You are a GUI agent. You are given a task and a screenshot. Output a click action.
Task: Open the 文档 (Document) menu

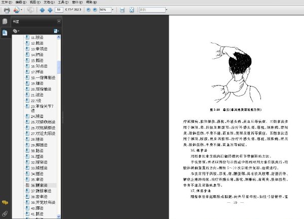(49, 2)
